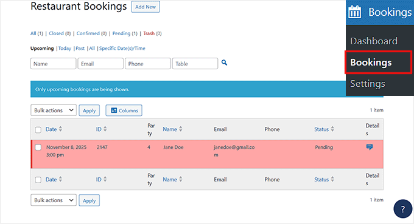
Task: Sort by Status arrows in bottom footer row
Action: coord(332,179)
